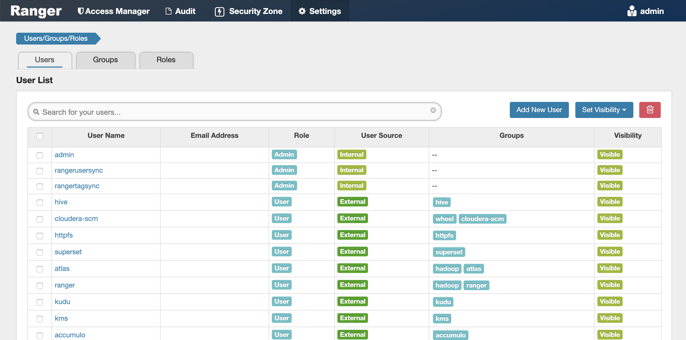Viewport: 686px width, 340px height.
Task: Open the Roles tab
Action: 166,60
